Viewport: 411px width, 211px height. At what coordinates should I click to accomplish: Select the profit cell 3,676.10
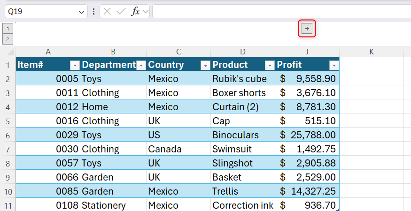pos(307,93)
